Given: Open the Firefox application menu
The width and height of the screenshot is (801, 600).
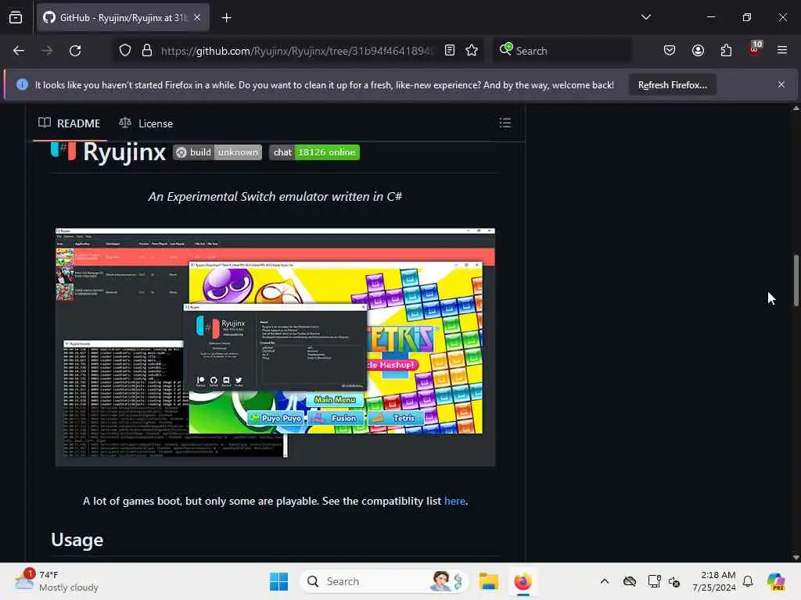Looking at the screenshot, I should pos(782,51).
